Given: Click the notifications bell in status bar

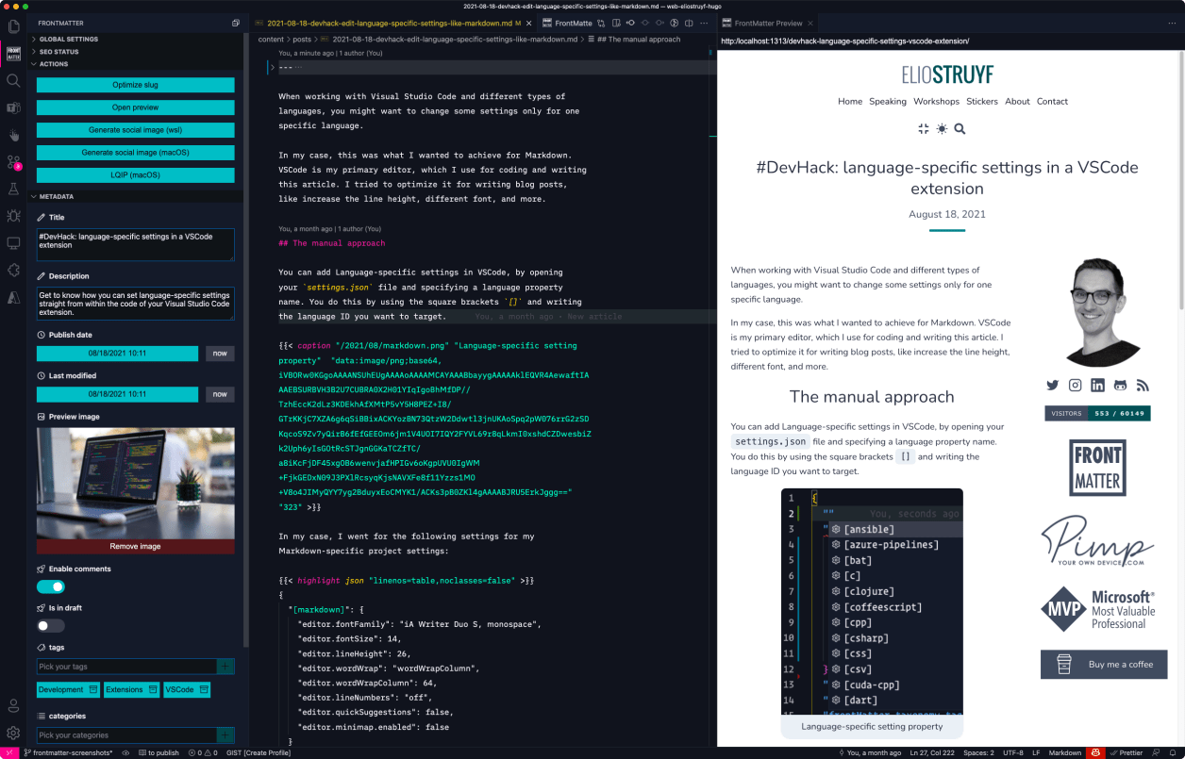Looking at the screenshot, I should 1173,752.
